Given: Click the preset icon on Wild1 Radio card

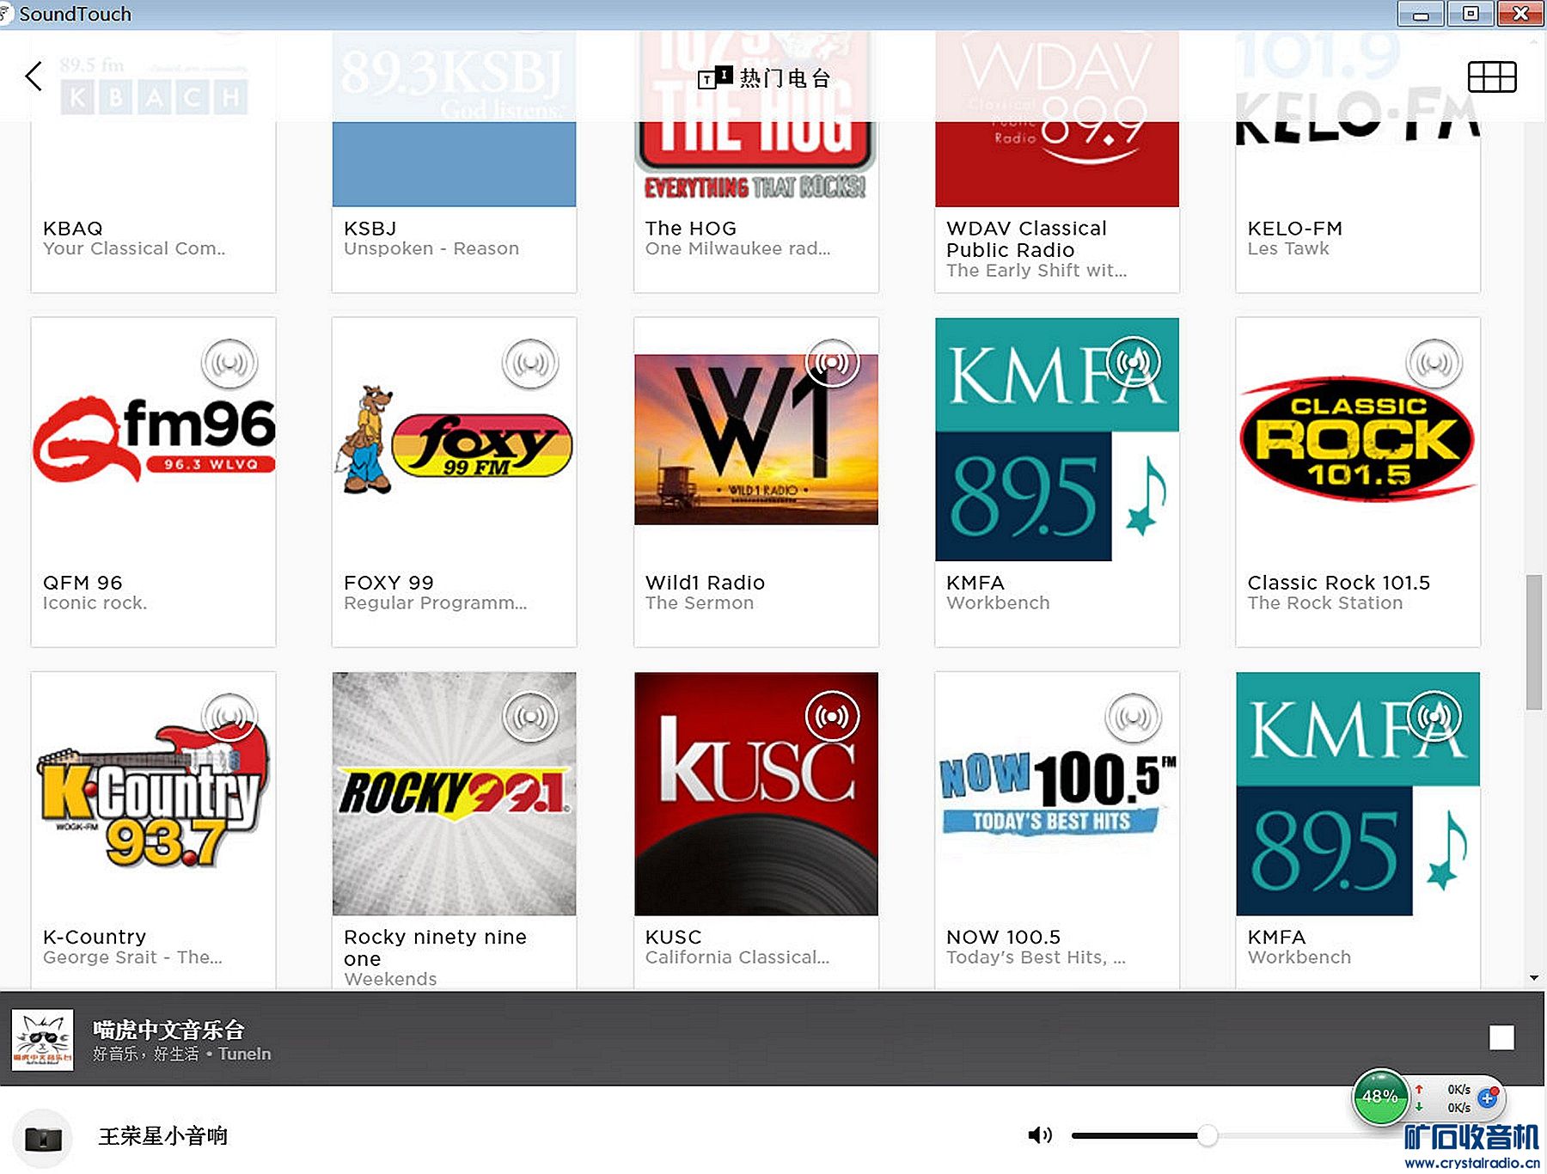Looking at the screenshot, I should [x=832, y=363].
